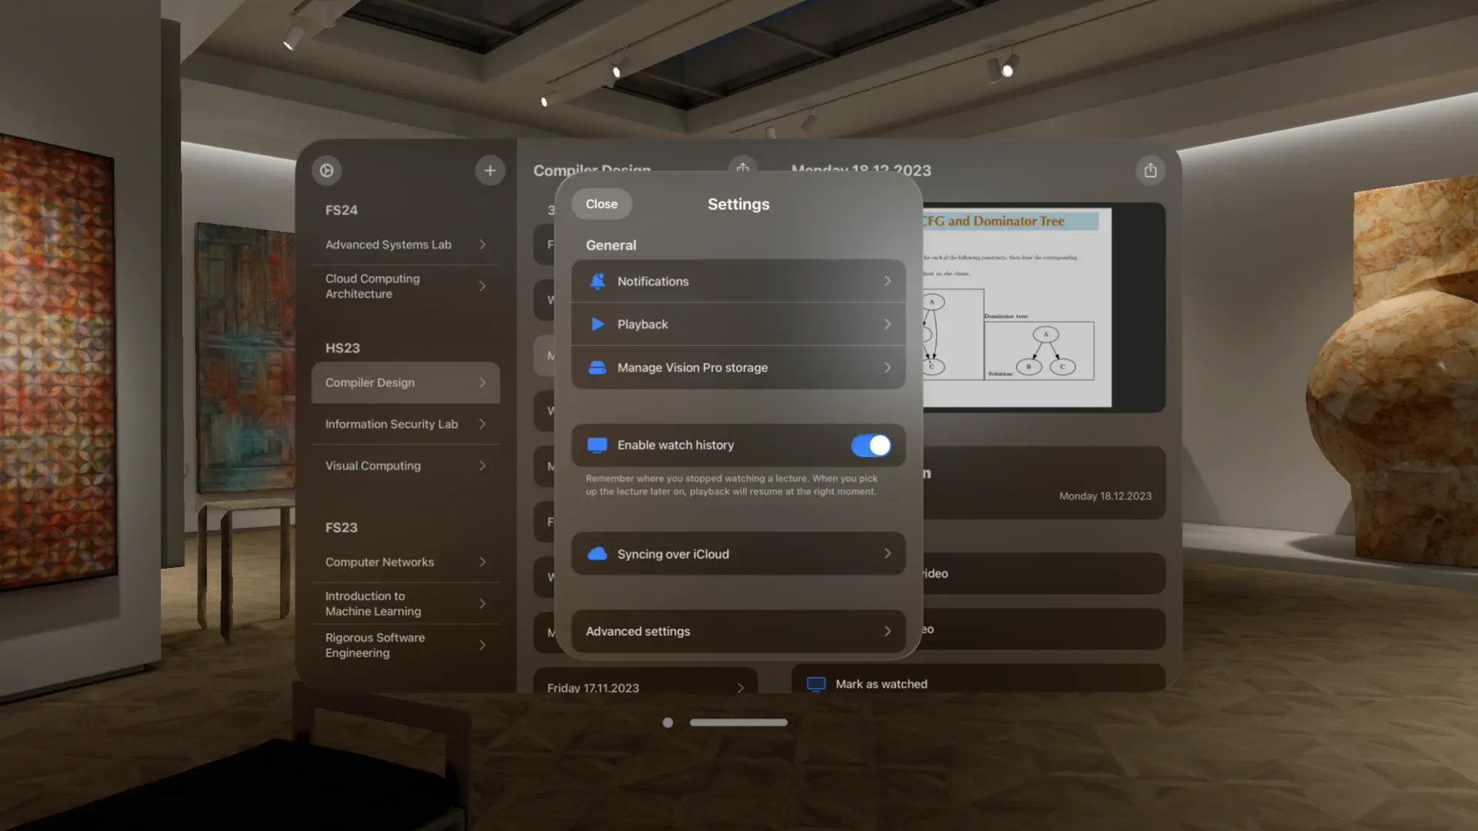Click the Mark as watched display icon
Screen dimensions: 1478x831
click(815, 683)
